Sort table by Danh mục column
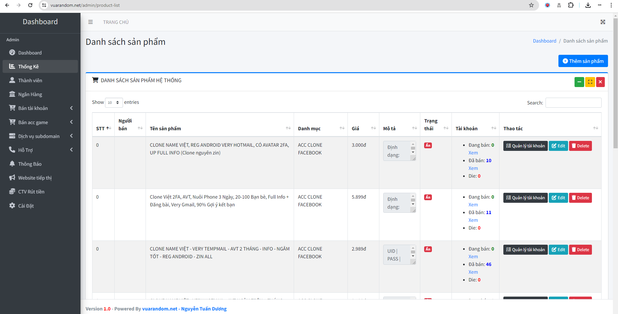 (x=320, y=128)
